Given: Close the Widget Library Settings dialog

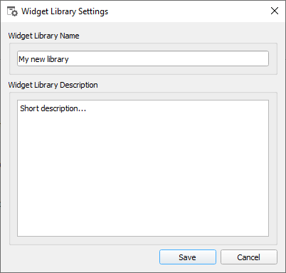Looking at the screenshot, I should tap(275, 11).
